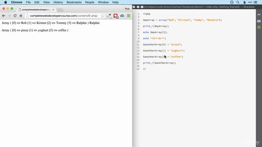Click the Brackets window title bar
Screen dimensions: 262x147
[197, 7]
